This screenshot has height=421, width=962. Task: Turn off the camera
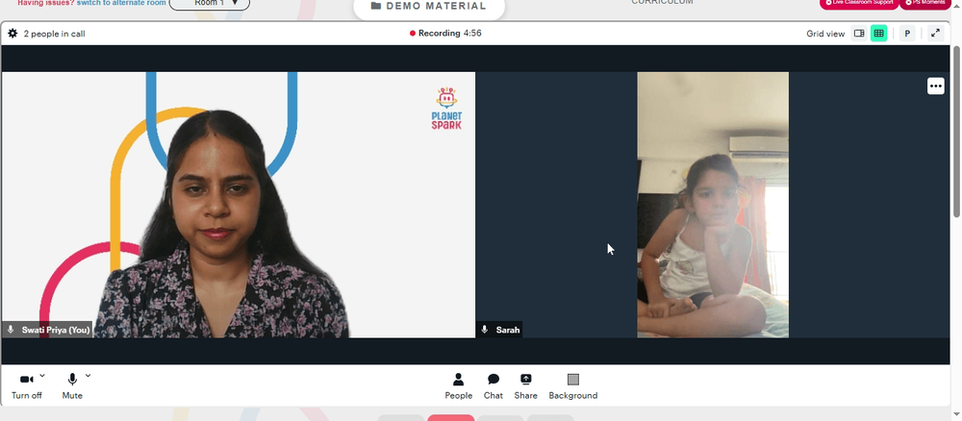point(26,386)
